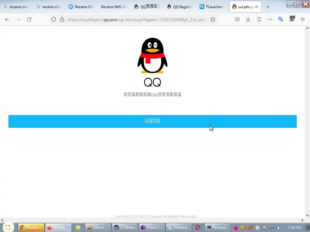This screenshot has height=232, width=310.
Task: Switch to first 'receive char' Google tab
Action: [x=16, y=7]
